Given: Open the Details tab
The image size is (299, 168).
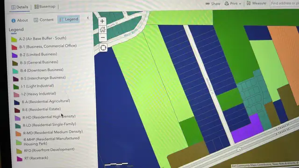Looking at the screenshot, I should [x=20, y=7].
